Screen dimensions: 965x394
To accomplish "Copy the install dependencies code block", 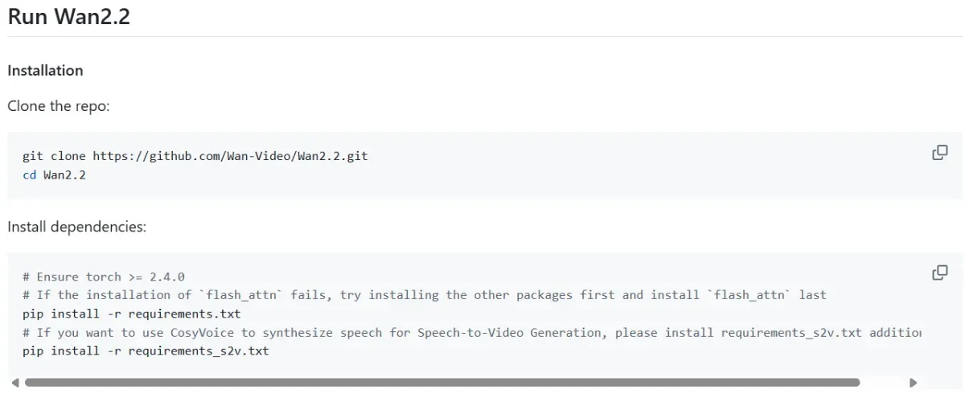I will (939, 273).
